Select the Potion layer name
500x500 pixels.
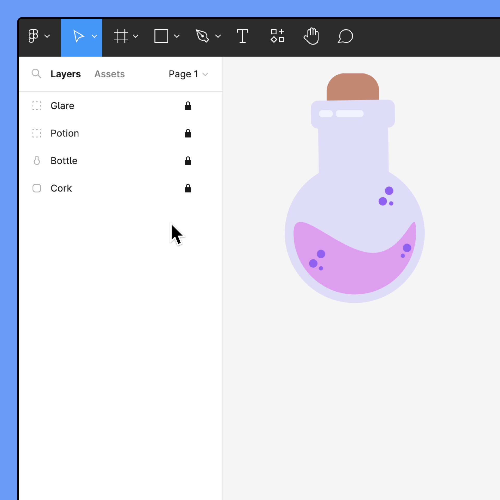(65, 133)
